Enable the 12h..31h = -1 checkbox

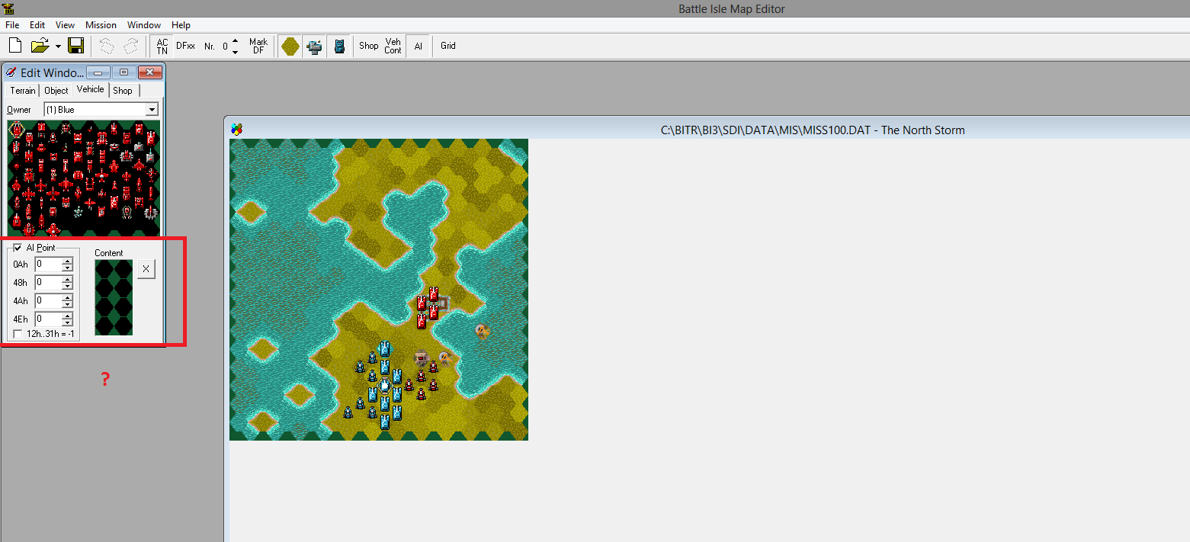[18, 335]
